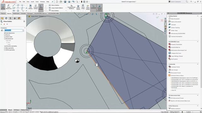The image size is (202, 113).
Task: Click the green checkmark to accept Offset Entities
Action: (1, 24)
